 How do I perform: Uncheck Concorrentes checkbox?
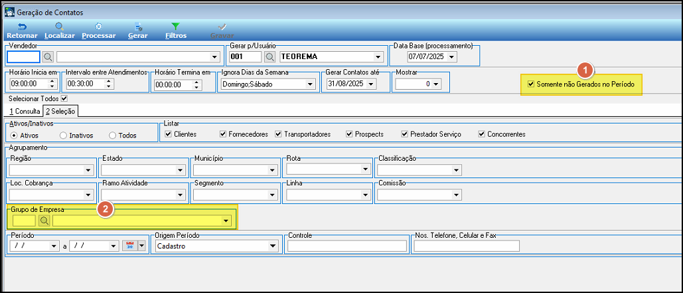[481, 134]
